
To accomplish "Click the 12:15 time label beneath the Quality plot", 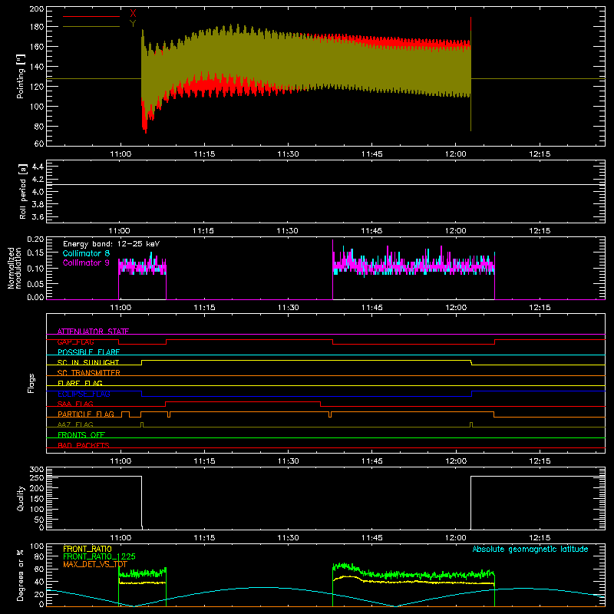I will tap(540, 538).
